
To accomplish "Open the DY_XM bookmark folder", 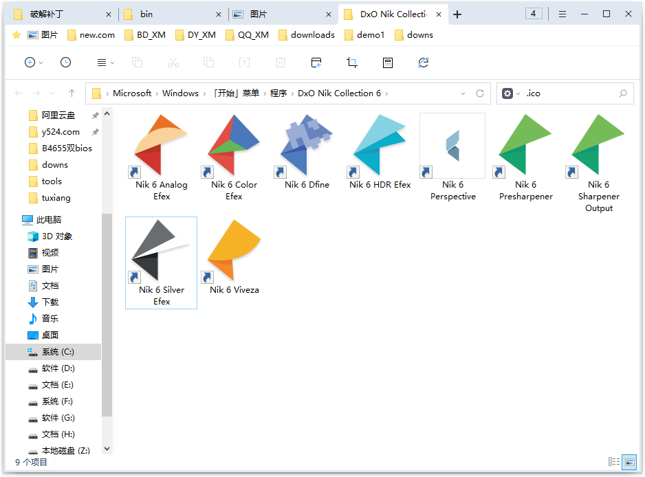I will click(x=195, y=35).
